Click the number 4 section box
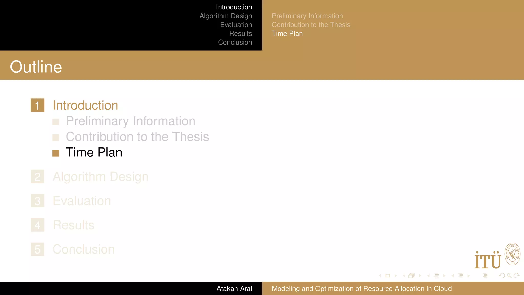The width and height of the screenshot is (524, 295). (x=37, y=225)
